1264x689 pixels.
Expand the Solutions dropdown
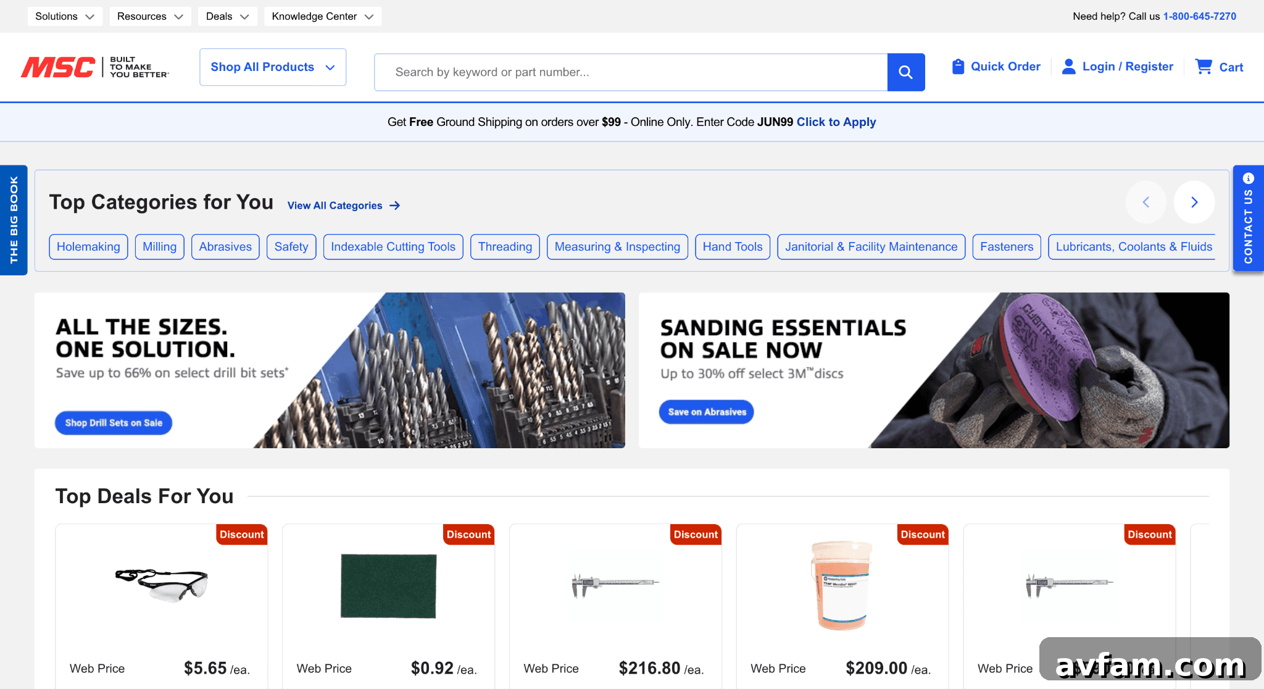pyautogui.click(x=65, y=16)
